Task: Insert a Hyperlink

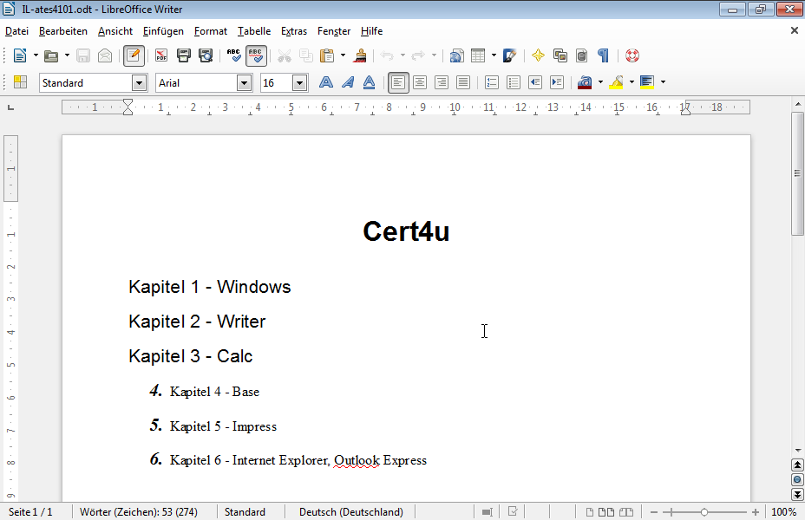Action: [x=456, y=55]
